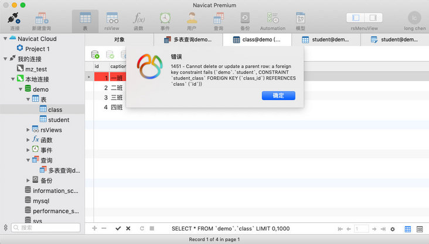Open the page settings gear icon

[x=393, y=229]
